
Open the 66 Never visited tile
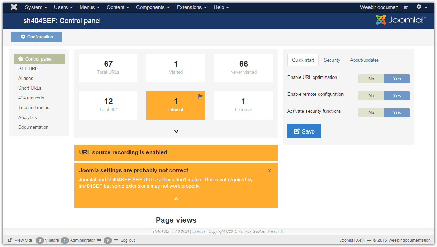click(243, 68)
